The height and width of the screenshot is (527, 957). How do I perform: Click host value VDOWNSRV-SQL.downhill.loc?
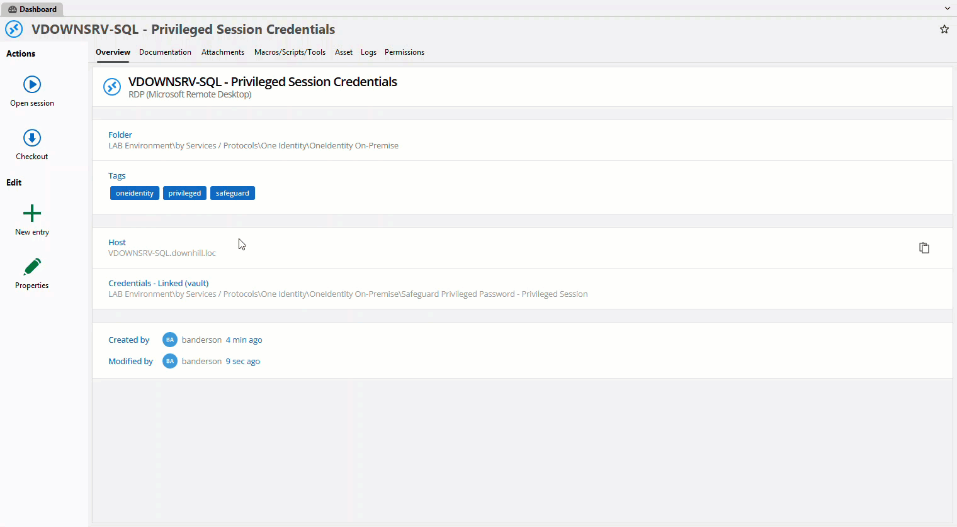coord(162,253)
